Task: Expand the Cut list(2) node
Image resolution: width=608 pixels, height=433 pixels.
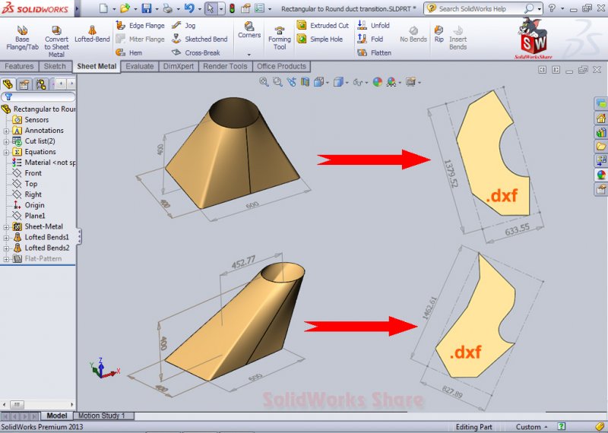Action: (x=6, y=141)
